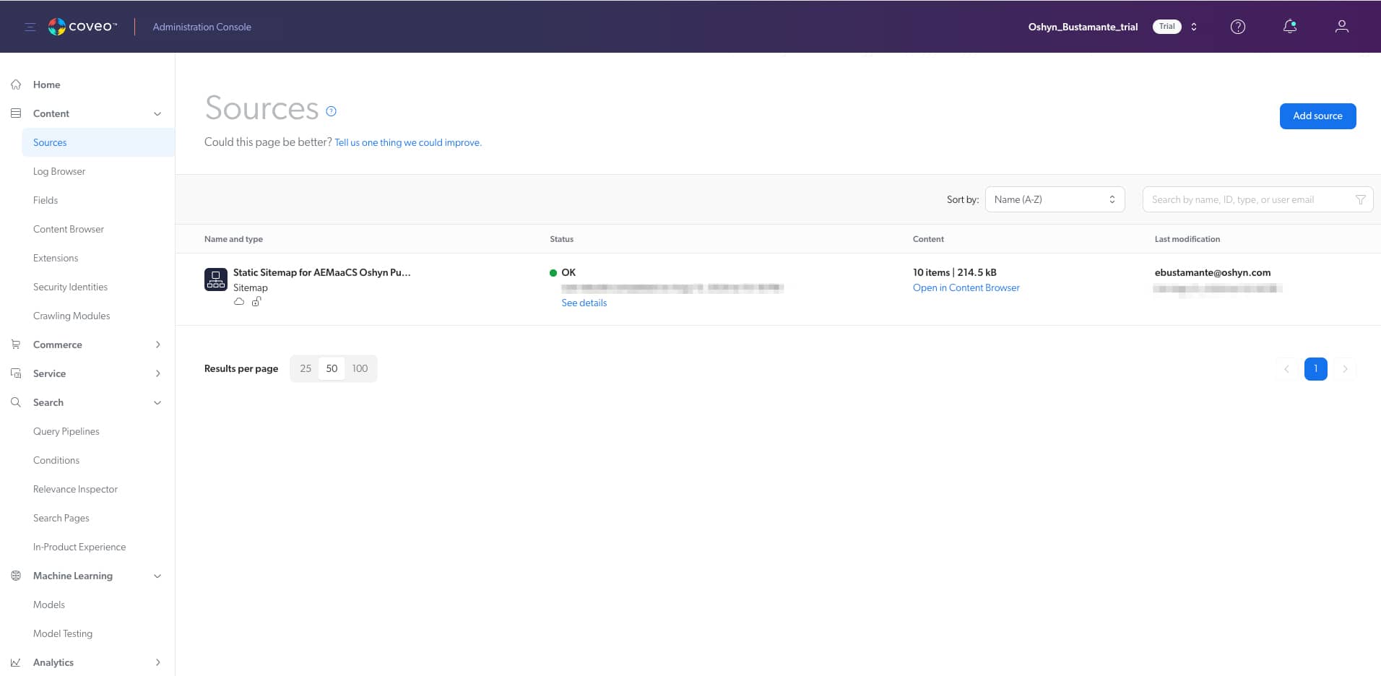
Task: Click the Coveo logo
Action: coord(82,26)
